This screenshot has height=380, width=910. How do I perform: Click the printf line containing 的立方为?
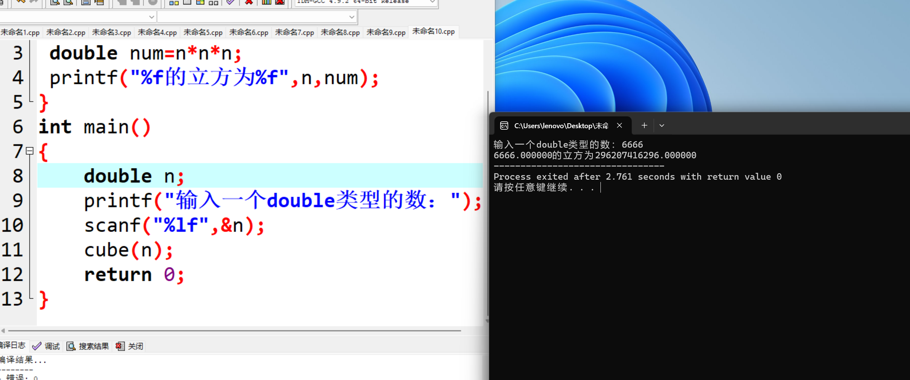coord(214,78)
